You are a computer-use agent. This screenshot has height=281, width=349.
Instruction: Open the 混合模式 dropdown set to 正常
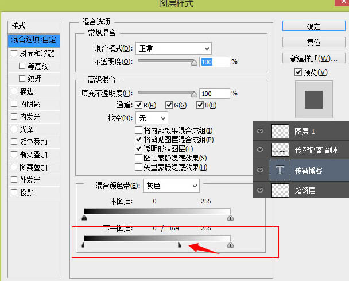coord(173,48)
